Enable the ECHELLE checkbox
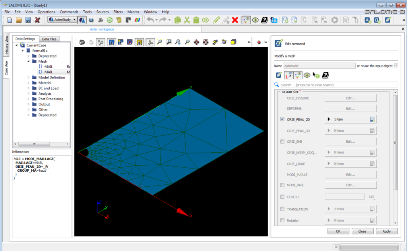Screen dimensions: 407x251 pos(282,197)
